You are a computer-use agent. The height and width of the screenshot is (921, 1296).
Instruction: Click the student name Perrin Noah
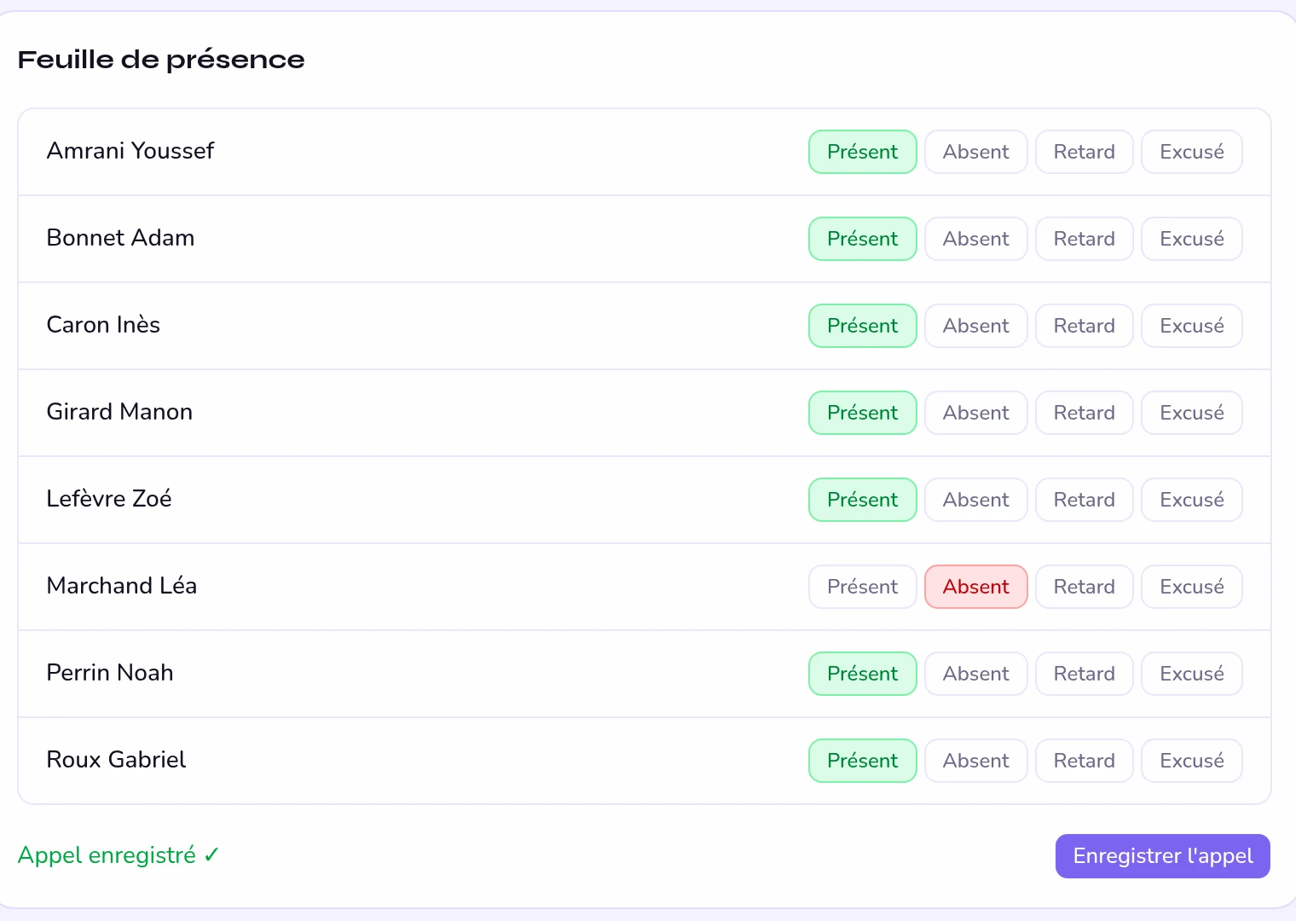tap(110, 673)
